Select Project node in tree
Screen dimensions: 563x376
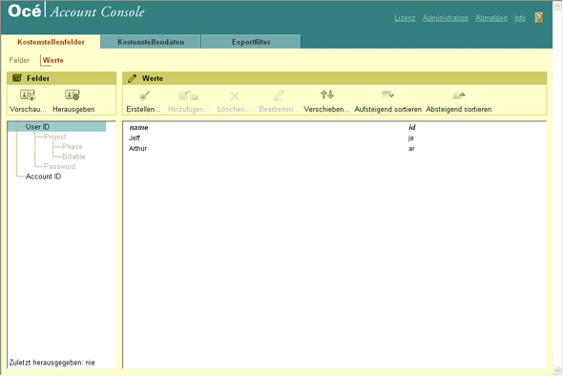pos(55,136)
